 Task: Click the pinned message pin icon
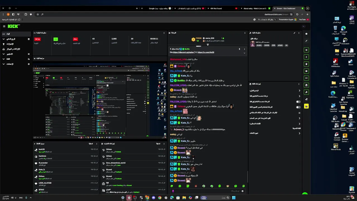tap(239, 49)
